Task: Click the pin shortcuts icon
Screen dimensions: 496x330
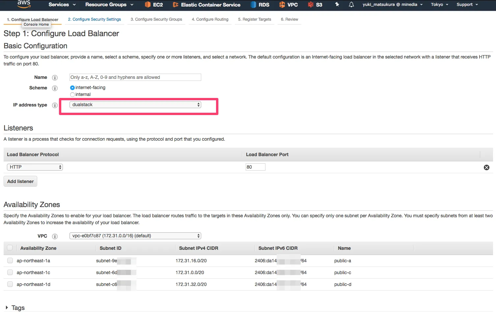Action: pyautogui.click(x=337, y=5)
